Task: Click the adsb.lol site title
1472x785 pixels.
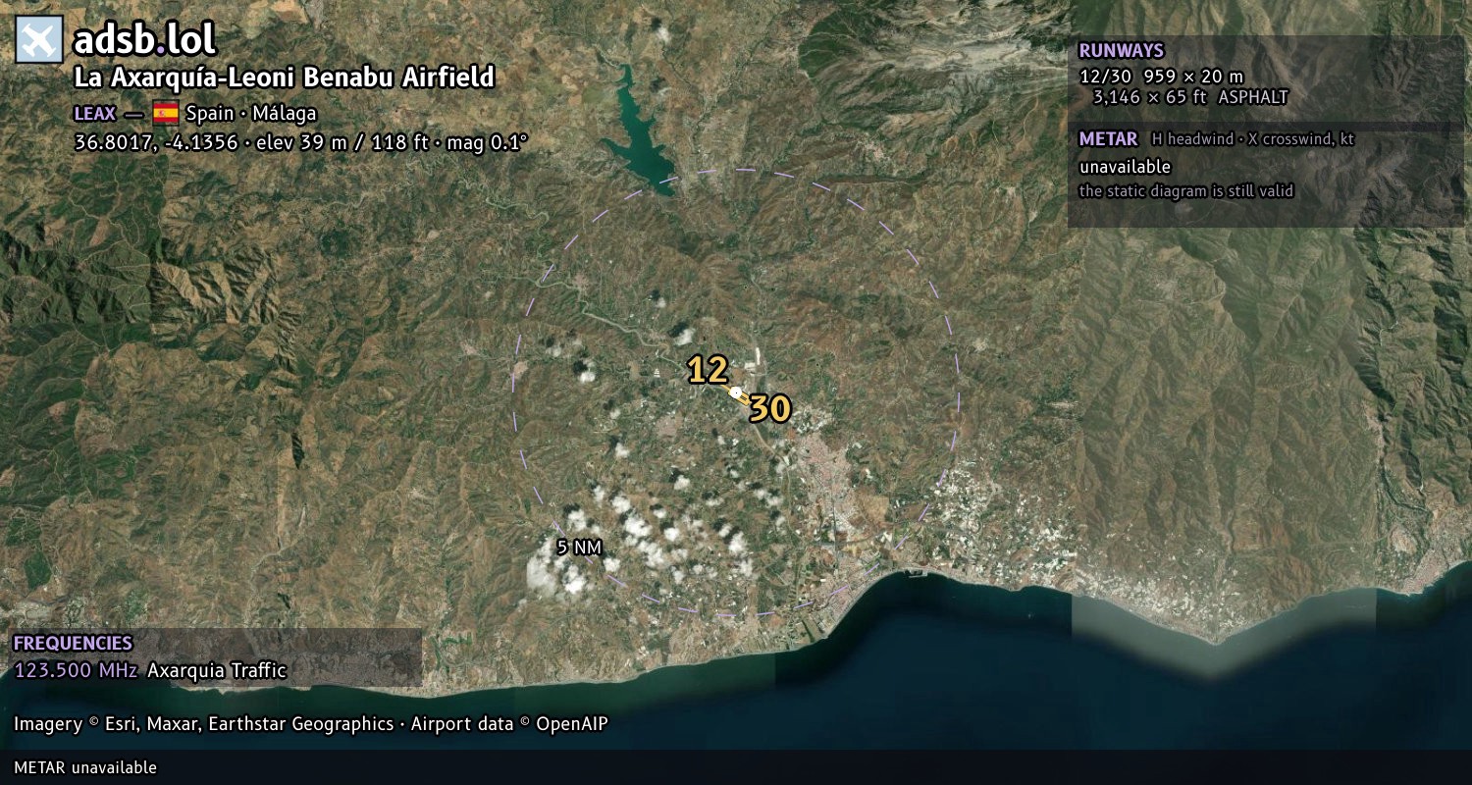Action: point(144,40)
